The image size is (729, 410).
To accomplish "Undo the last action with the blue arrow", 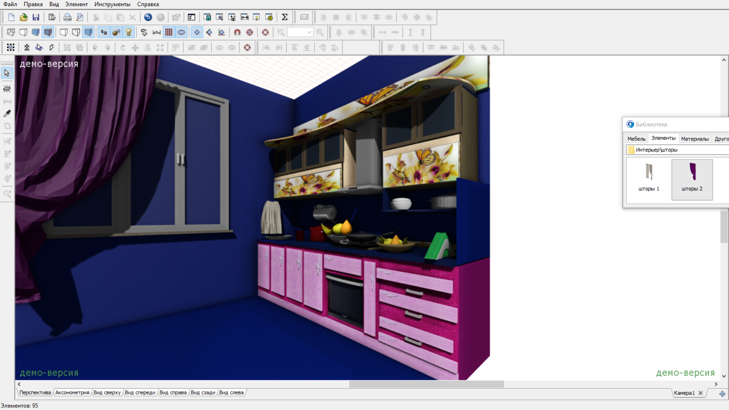I will click(x=148, y=17).
